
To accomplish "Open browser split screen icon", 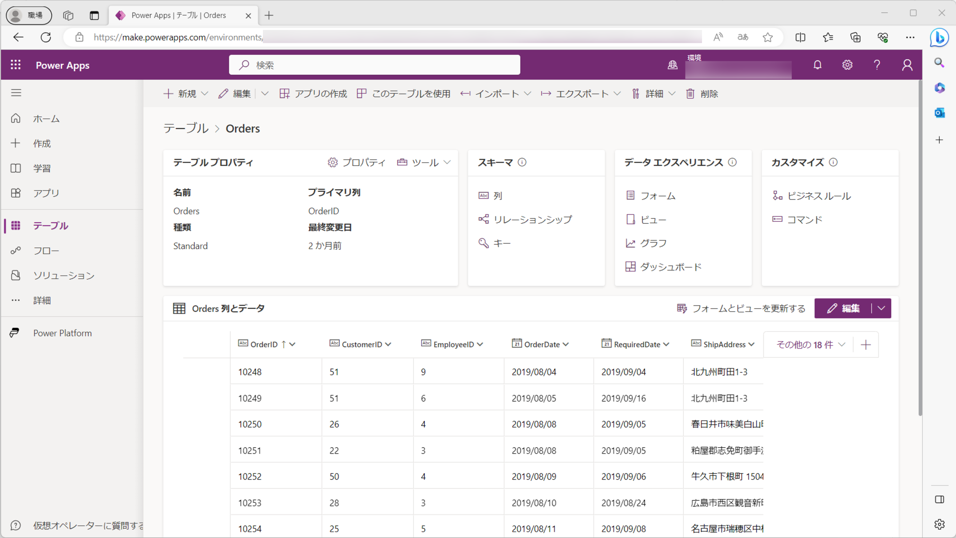I will 800,37.
